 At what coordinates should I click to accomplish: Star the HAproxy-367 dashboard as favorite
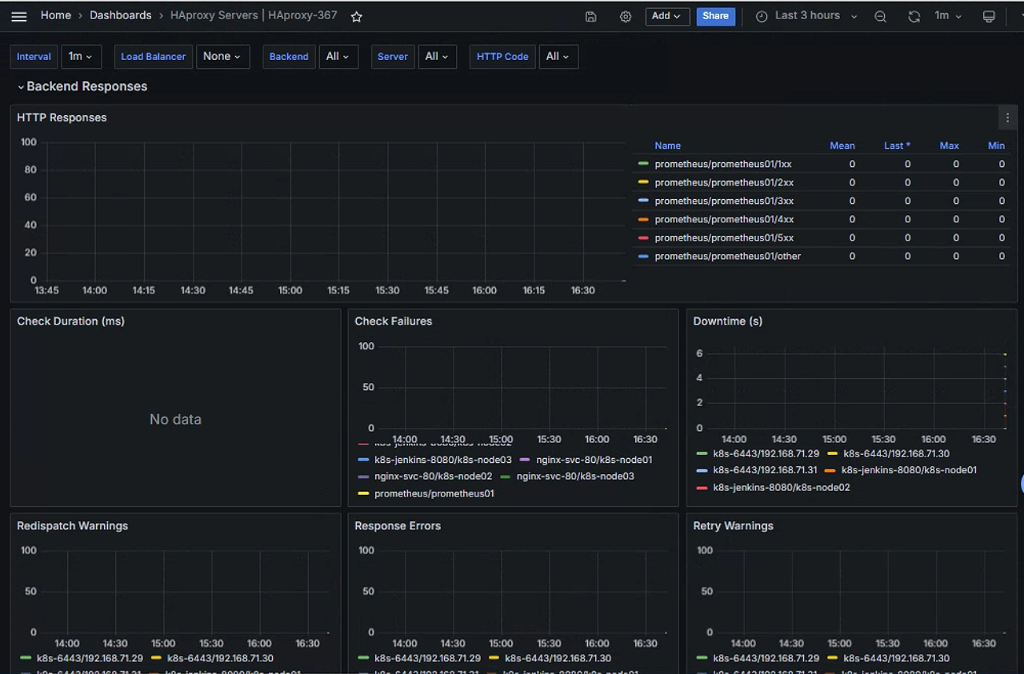357,16
